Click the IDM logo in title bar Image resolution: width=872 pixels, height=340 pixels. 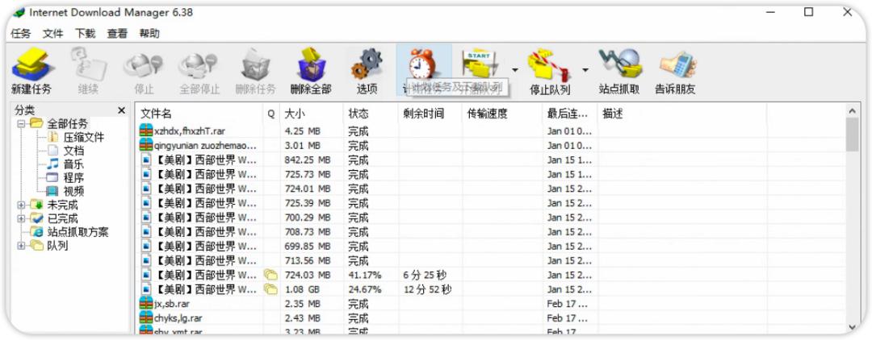coord(18,12)
